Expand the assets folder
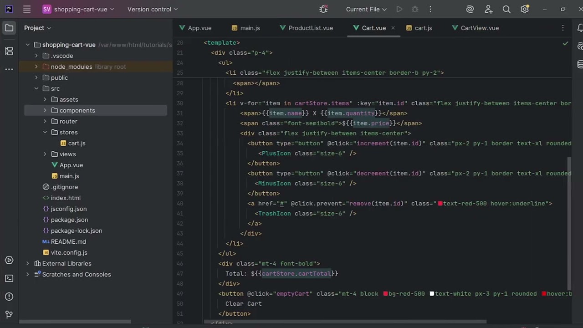 [45, 99]
